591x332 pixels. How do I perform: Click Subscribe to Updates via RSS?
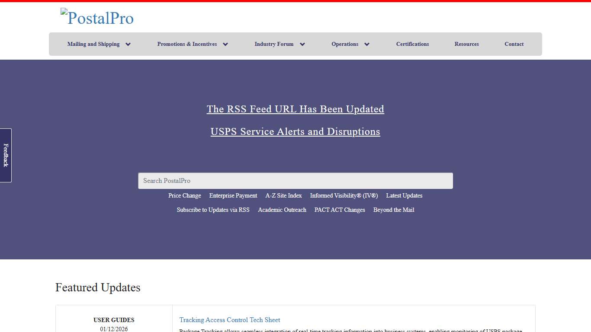213,210
